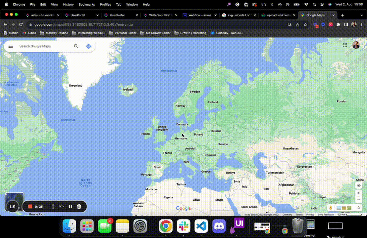Open Spotlight search in the menu bar
The image size is (367, 238).
pyautogui.click(x=314, y=4)
